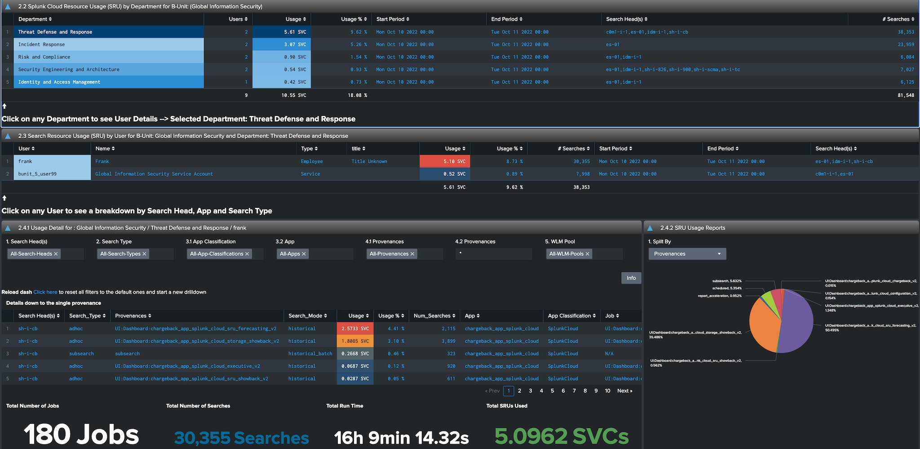Select Security Engineering and Architecture department
The image size is (920, 449).
[109, 70]
